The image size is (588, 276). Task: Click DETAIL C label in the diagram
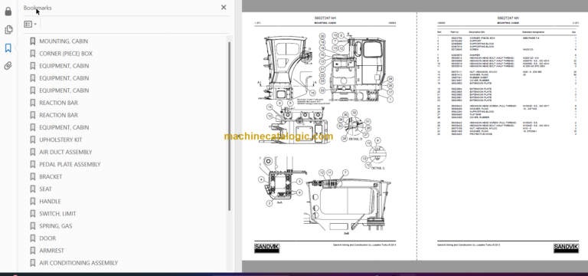378,168
